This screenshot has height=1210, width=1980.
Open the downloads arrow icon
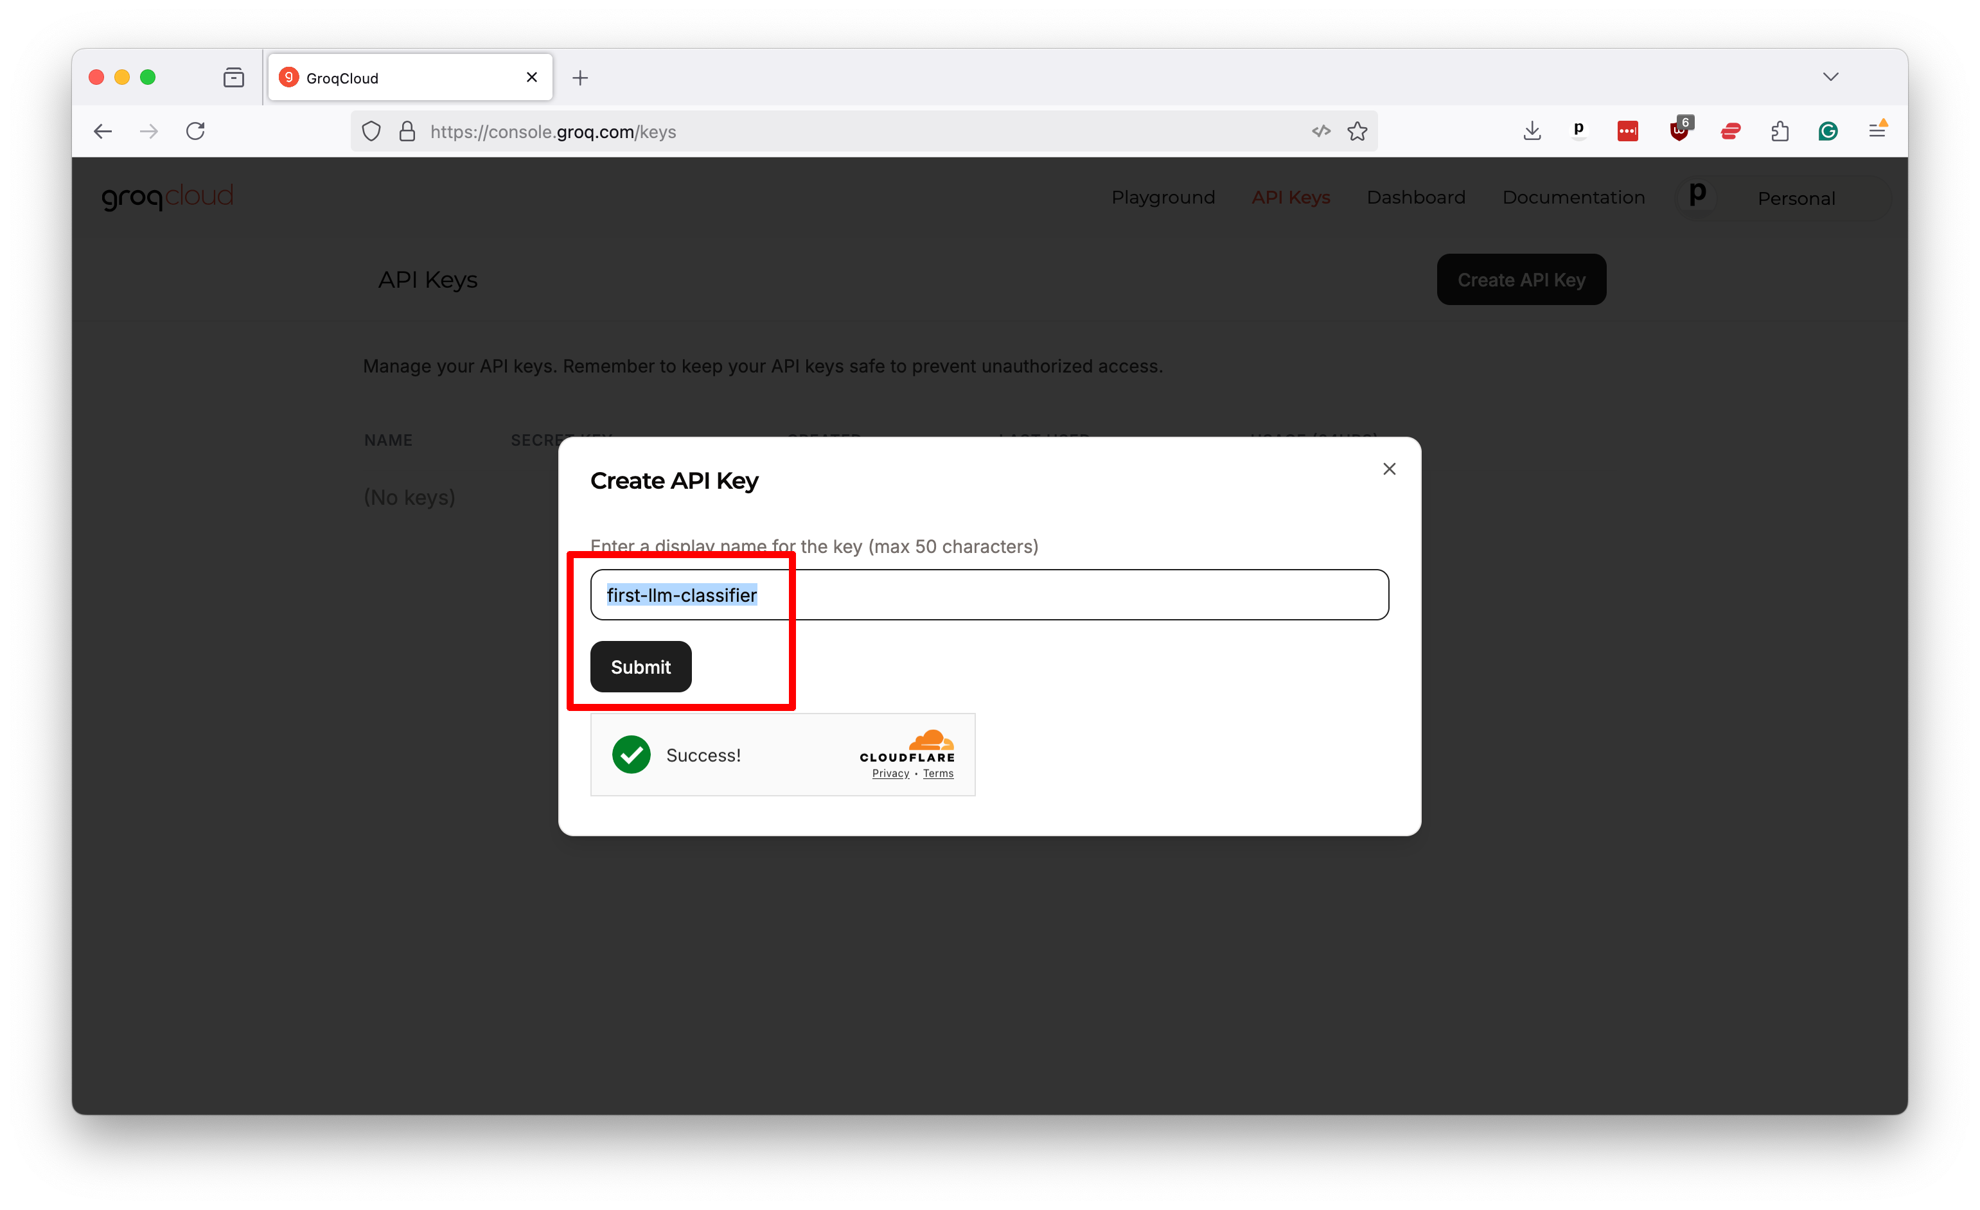click(1532, 131)
